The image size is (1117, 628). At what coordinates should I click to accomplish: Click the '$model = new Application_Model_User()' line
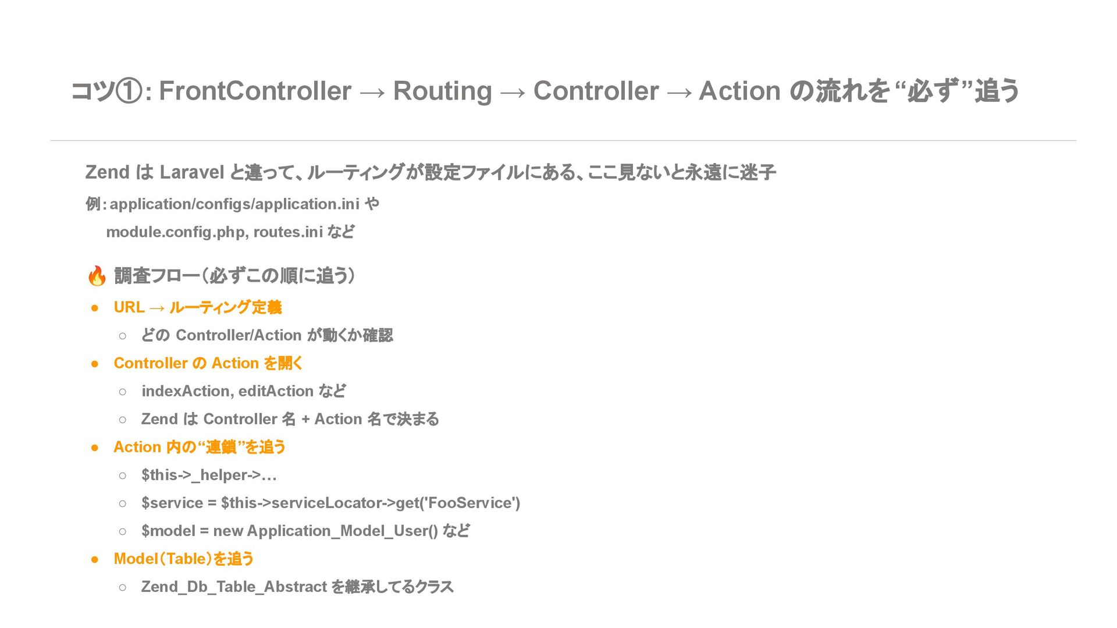point(305,531)
